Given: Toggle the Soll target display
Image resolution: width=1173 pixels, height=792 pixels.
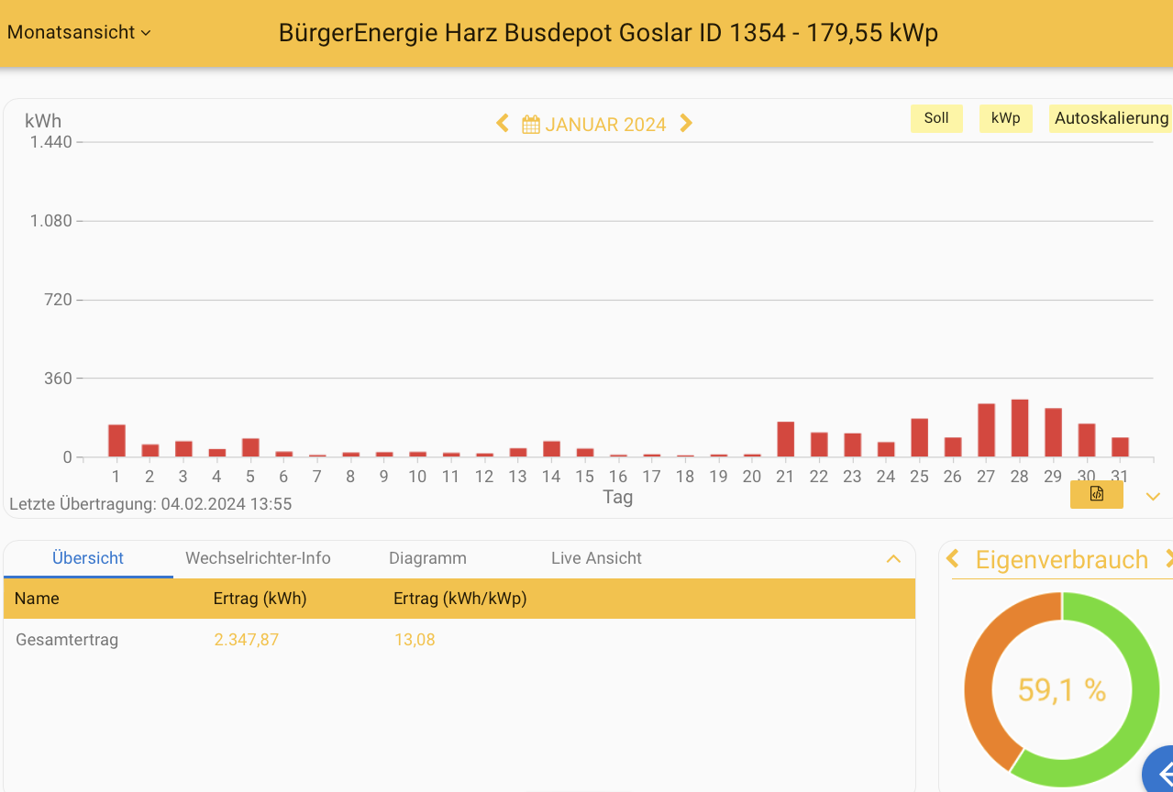Looking at the screenshot, I should tap(935, 118).
